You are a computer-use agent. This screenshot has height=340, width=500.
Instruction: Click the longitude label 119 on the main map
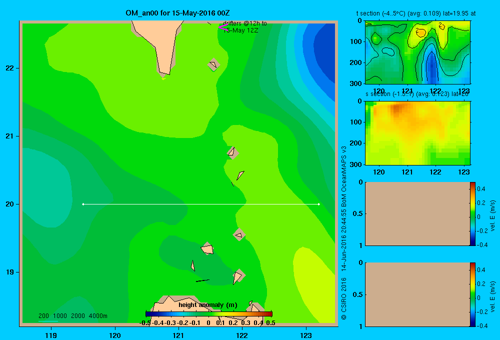(x=51, y=335)
